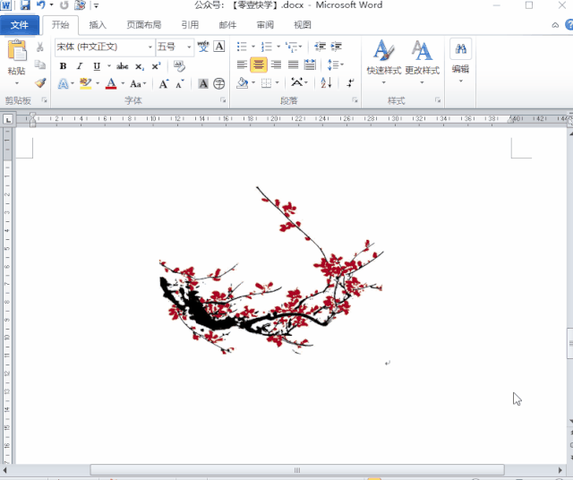This screenshot has width=573, height=480.
Task: Toggle Superscript formatting
Action: coord(156,65)
